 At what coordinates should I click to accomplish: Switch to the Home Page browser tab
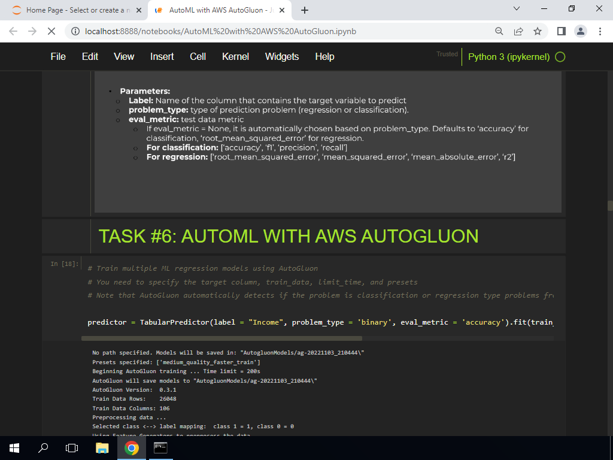pyautogui.click(x=74, y=10)
